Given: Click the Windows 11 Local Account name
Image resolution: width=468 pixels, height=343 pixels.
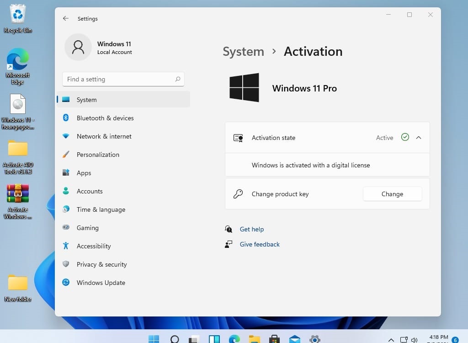Looking at the screenshot, I should click(x=114, y=48).
